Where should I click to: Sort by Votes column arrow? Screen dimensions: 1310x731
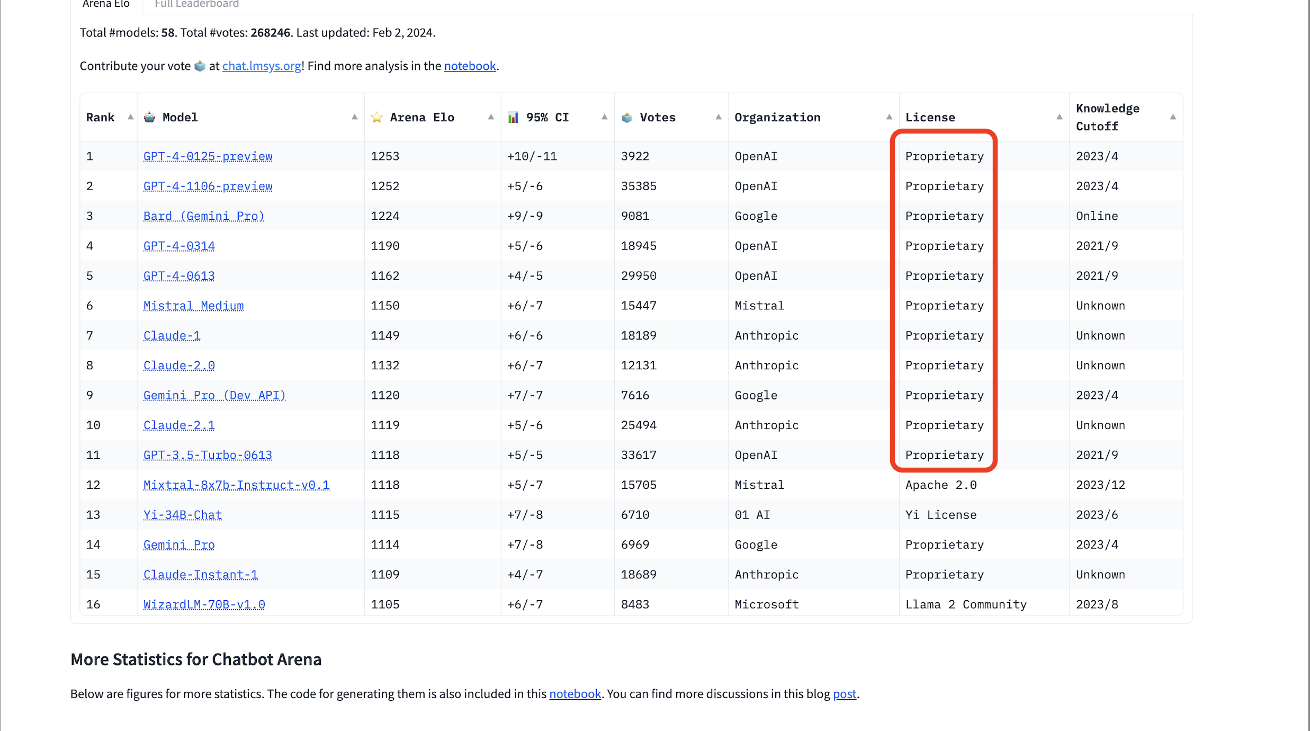point(718,117)
